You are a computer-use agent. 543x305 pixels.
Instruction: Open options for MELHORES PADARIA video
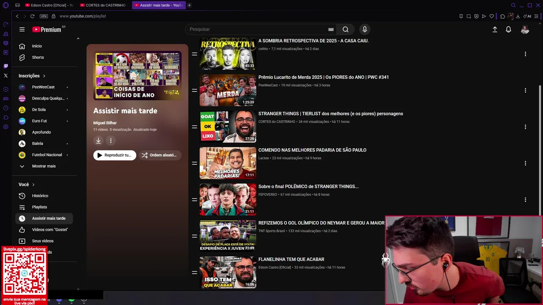tap(525, 163)
